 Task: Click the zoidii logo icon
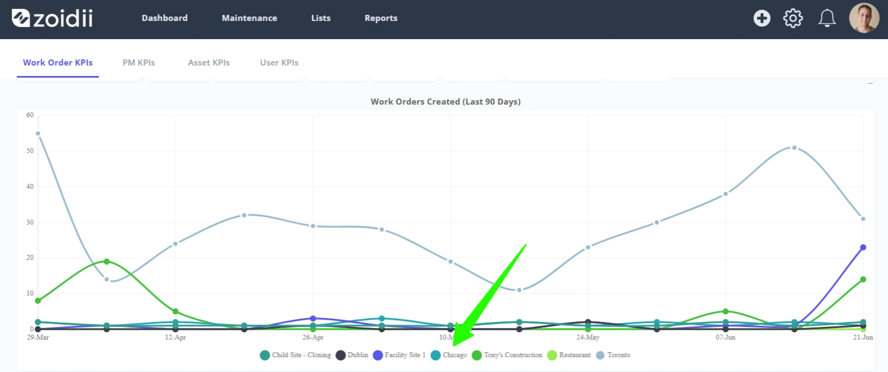tap(21, 18)
